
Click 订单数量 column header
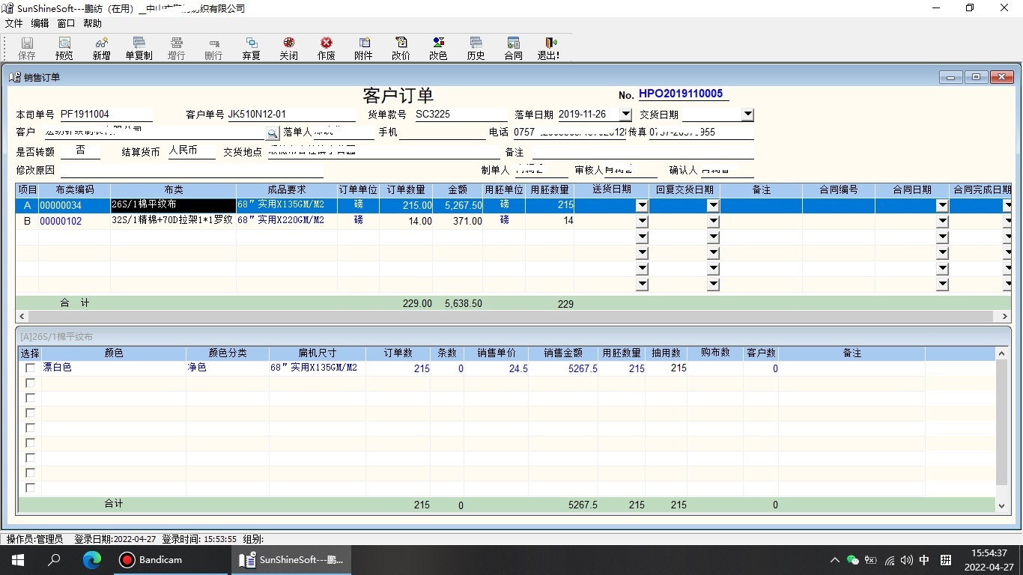406,190
